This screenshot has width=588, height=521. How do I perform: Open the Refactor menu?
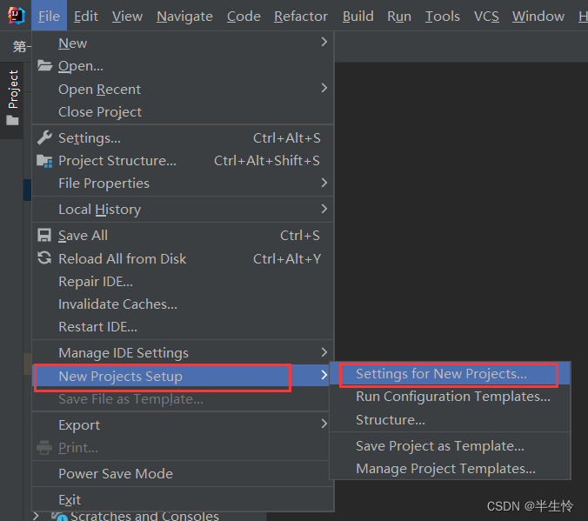tap(301, 17)
